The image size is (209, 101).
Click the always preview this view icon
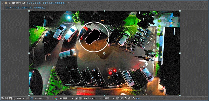[x=3, y=98]
